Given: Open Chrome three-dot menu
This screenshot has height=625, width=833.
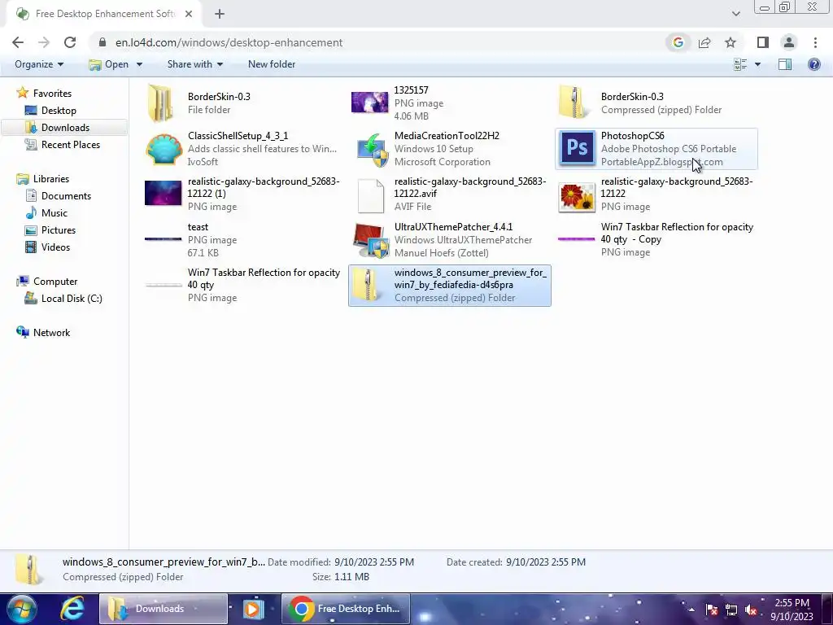Looking at the screenshot, I should 815,42.
